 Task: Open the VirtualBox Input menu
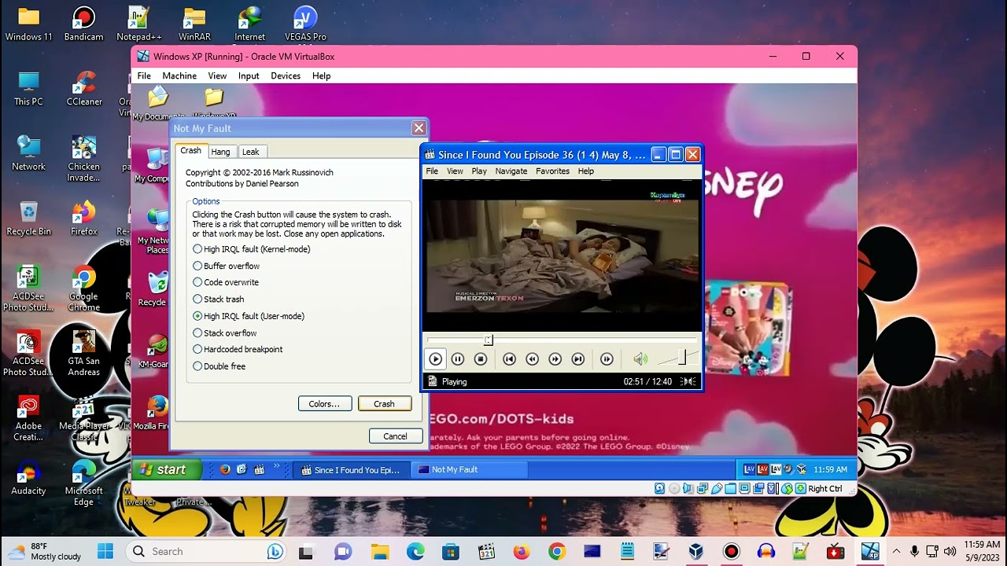pyautogui.click(x=249, y=75)
